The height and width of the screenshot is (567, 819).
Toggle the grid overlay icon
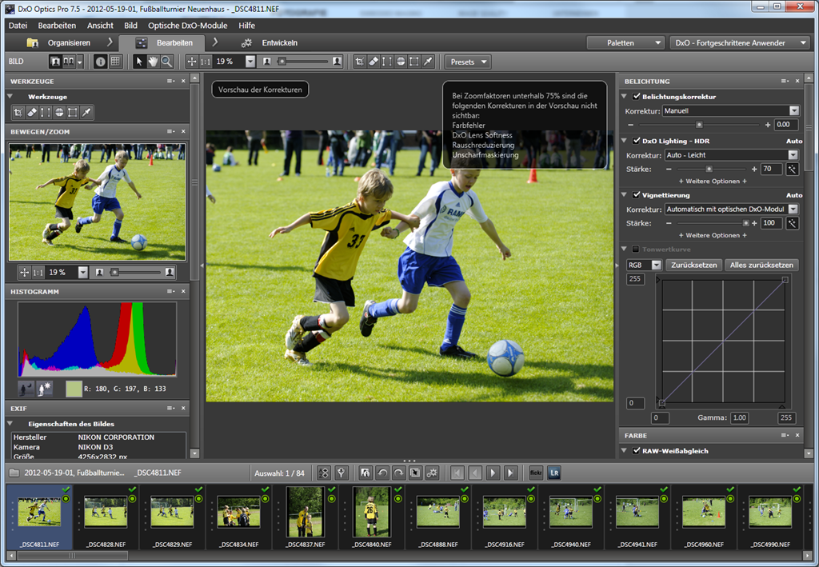(115, 62)
